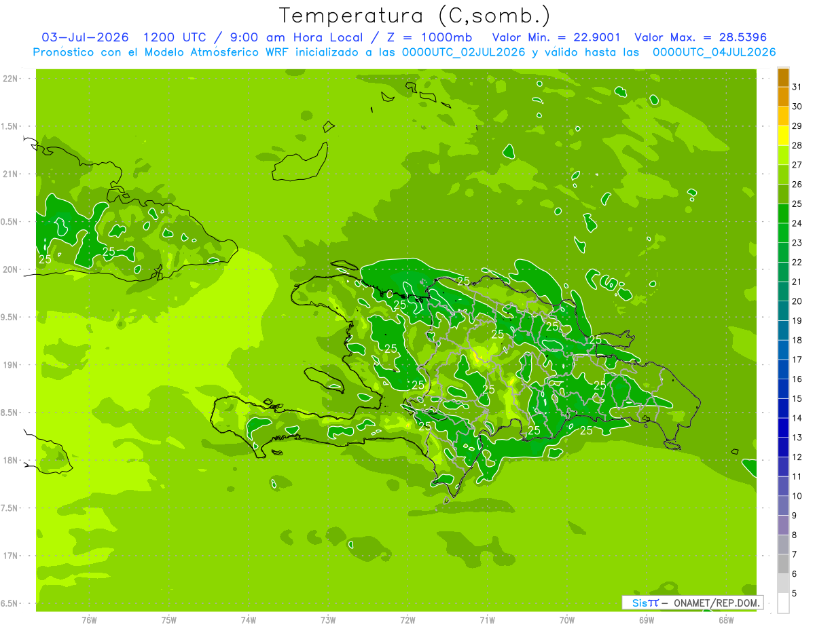
Task: Click the '21N' latitude axis label
Action: [x=11, y=174]
